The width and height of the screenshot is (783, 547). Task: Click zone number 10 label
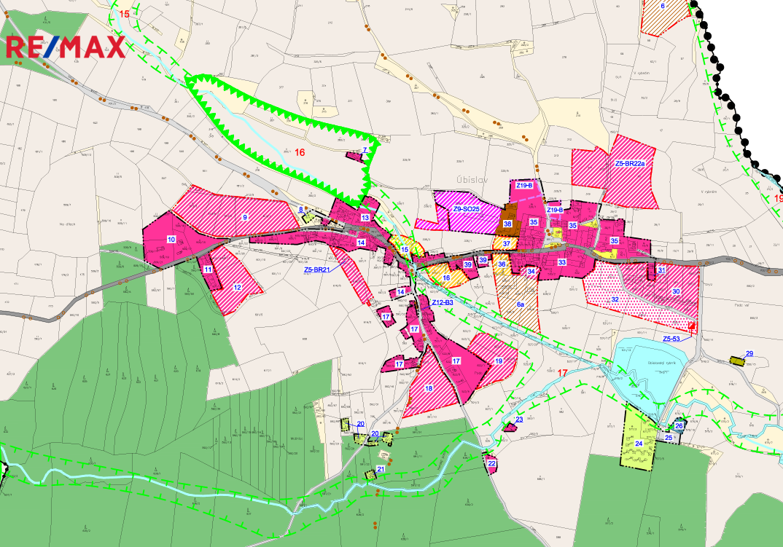[x=171, y=239]
